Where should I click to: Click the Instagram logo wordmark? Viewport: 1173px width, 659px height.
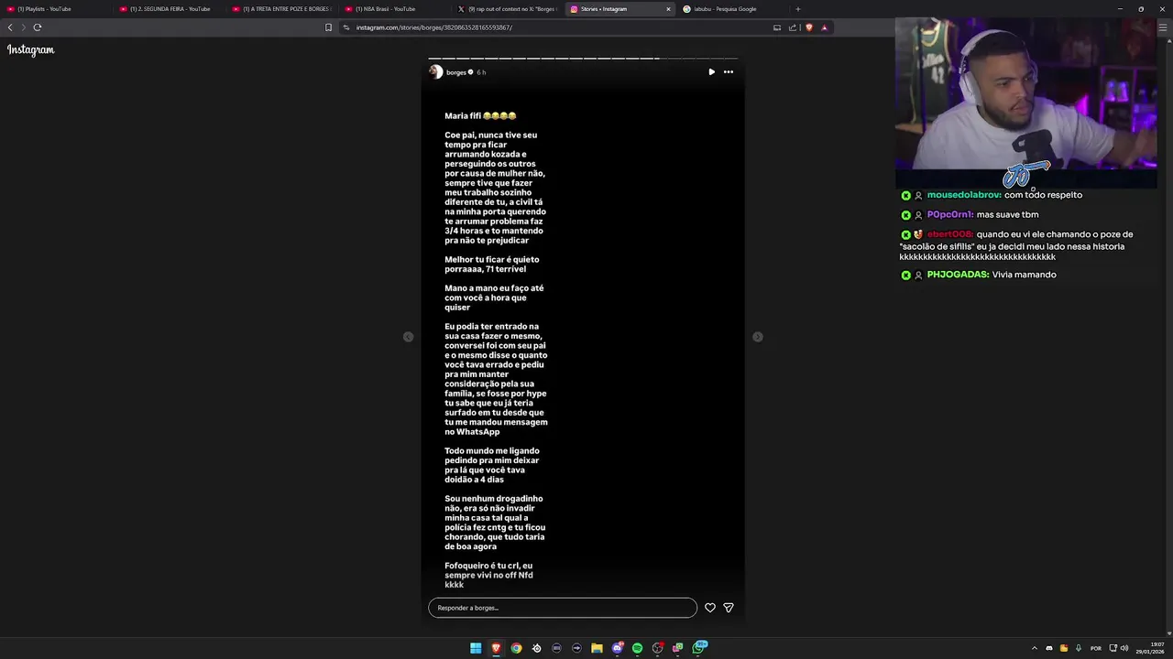[31, 49]
